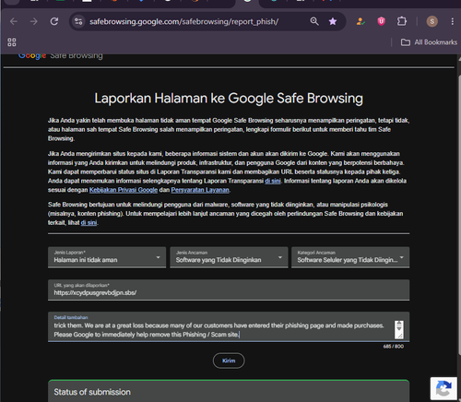Click the Status of submission panel
461x402 pixels.
click(229, 391)
